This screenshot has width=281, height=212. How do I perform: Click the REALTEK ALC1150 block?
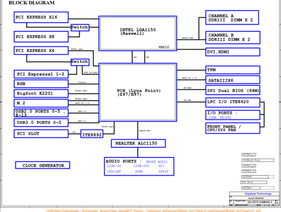[x=138, y=144]
